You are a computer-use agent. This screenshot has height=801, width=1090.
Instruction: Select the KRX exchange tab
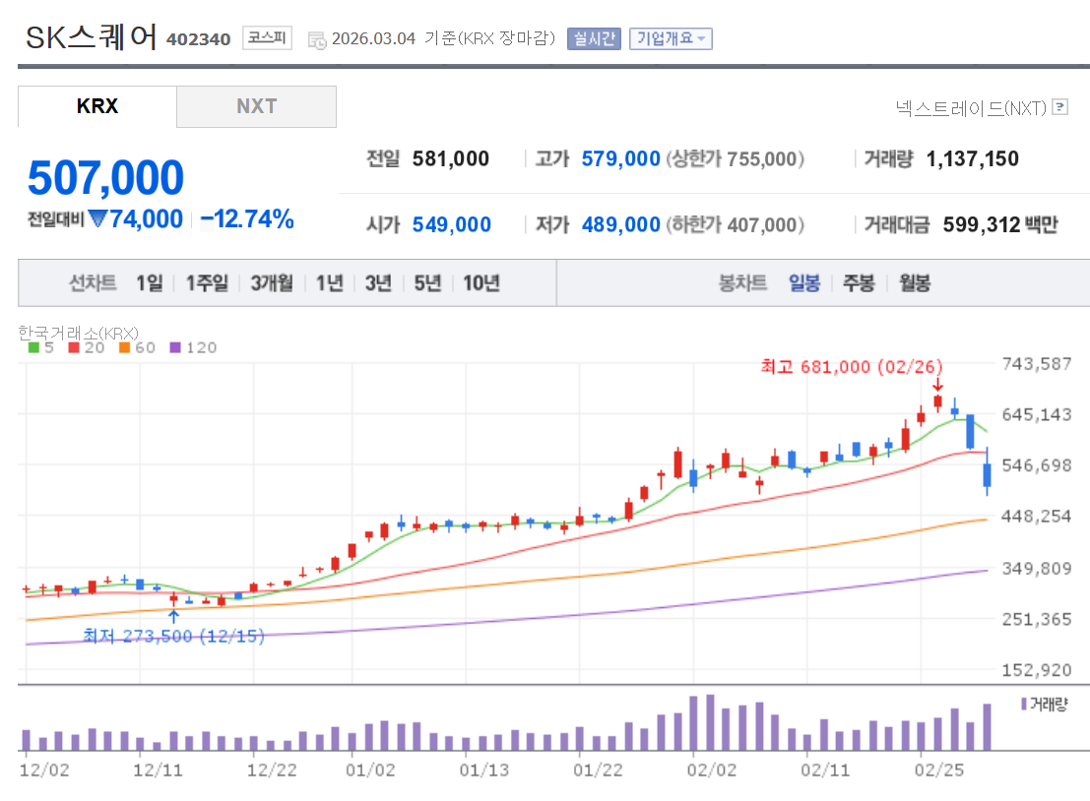point(96,106)
